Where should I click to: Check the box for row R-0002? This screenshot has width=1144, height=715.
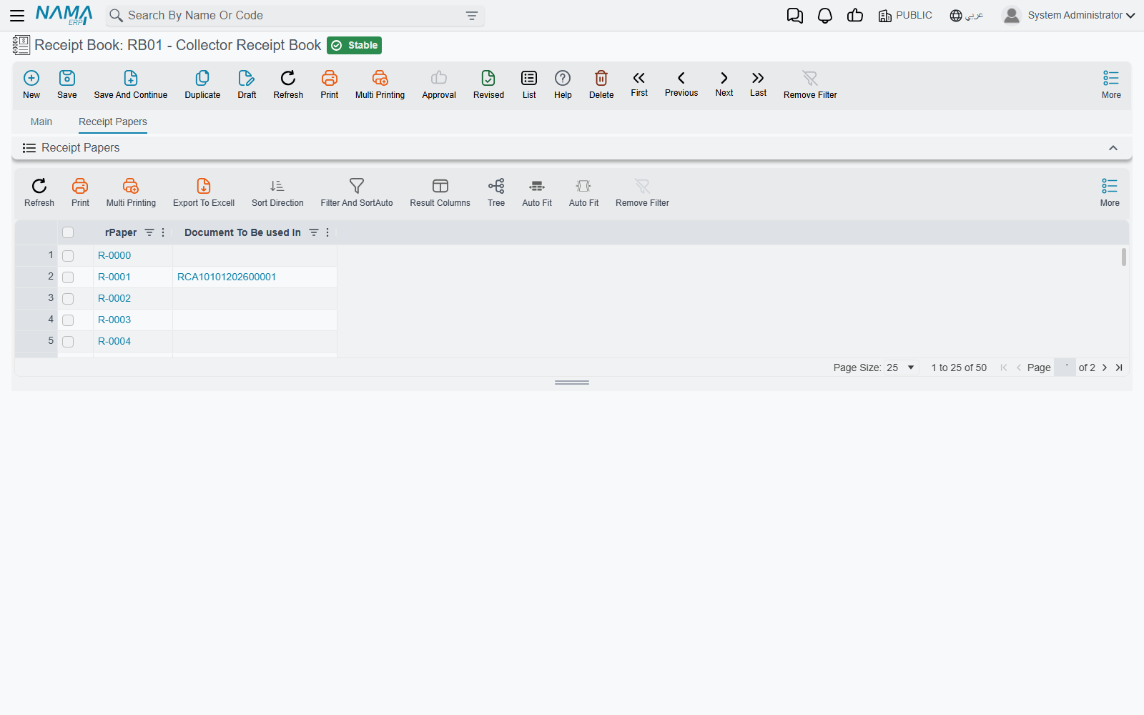68,299
